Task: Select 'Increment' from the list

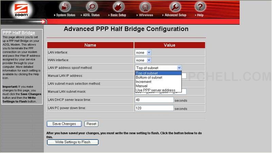Action: click(x=143, y=82)
